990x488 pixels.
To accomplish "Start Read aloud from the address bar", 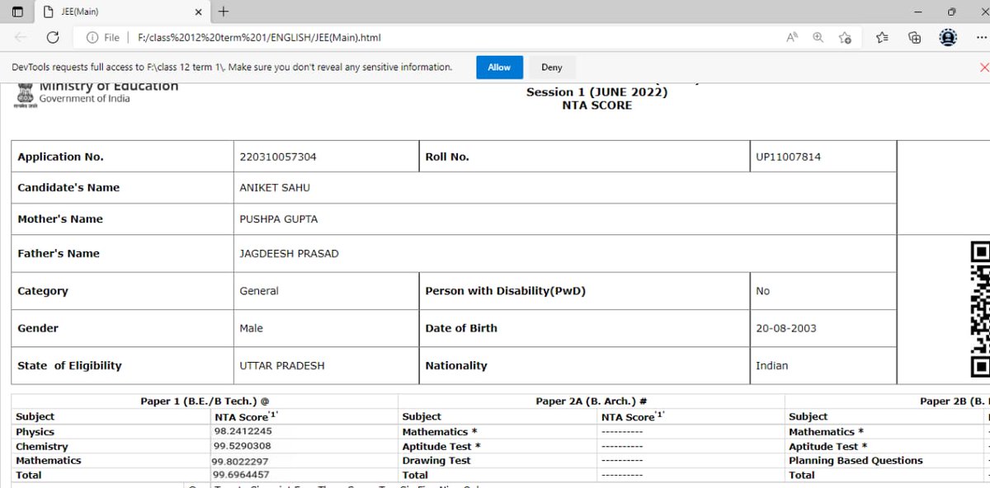I will 792,37.
